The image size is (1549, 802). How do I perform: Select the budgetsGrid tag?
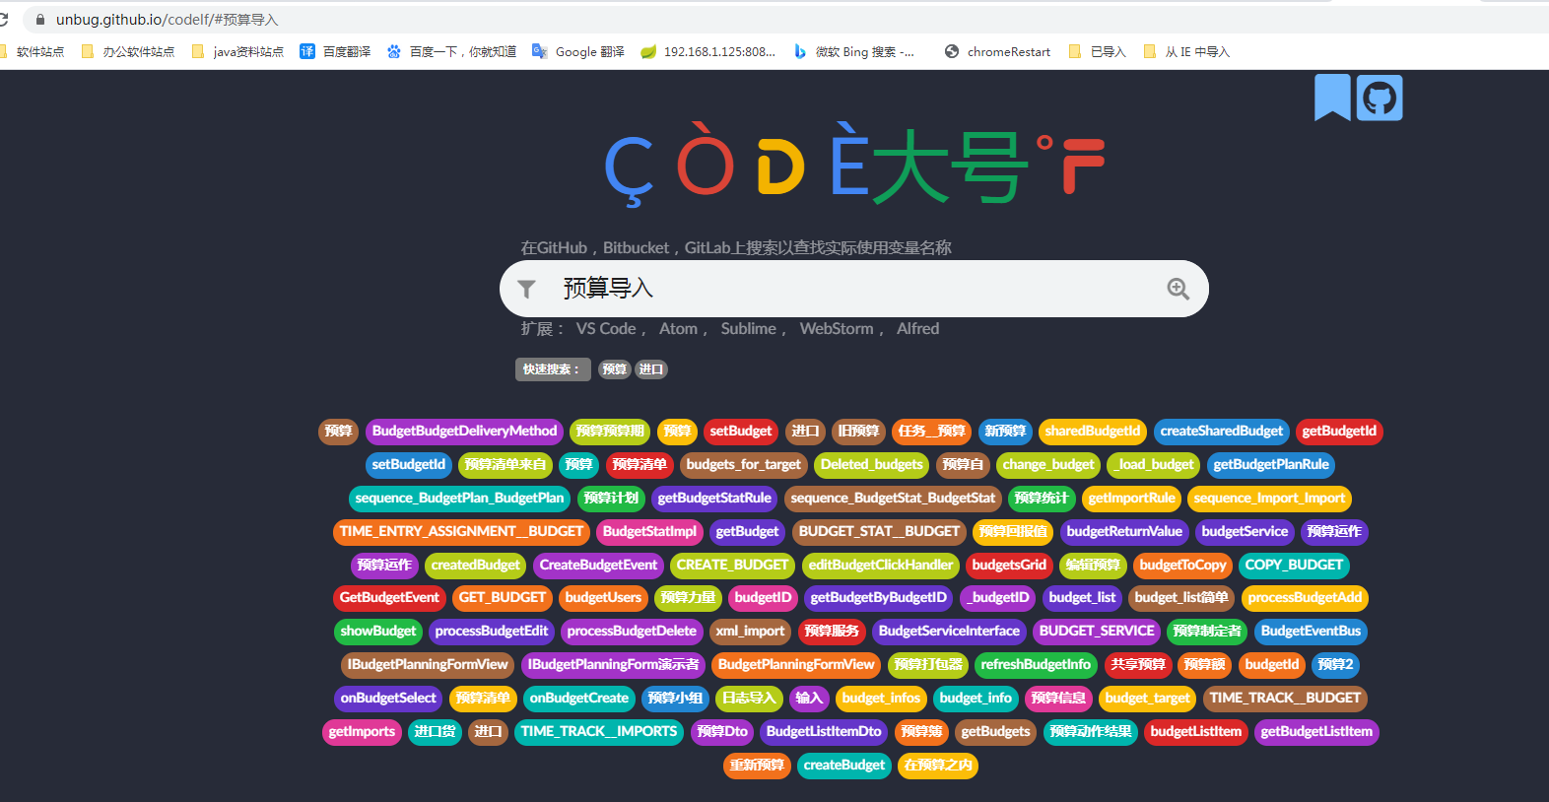pyautogui.click(x=1009, y=566)
